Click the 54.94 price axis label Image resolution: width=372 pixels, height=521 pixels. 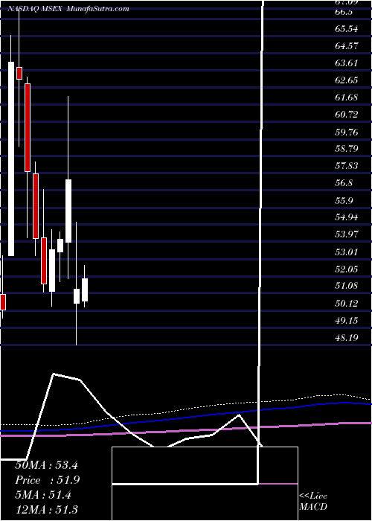tap(347, 217)
